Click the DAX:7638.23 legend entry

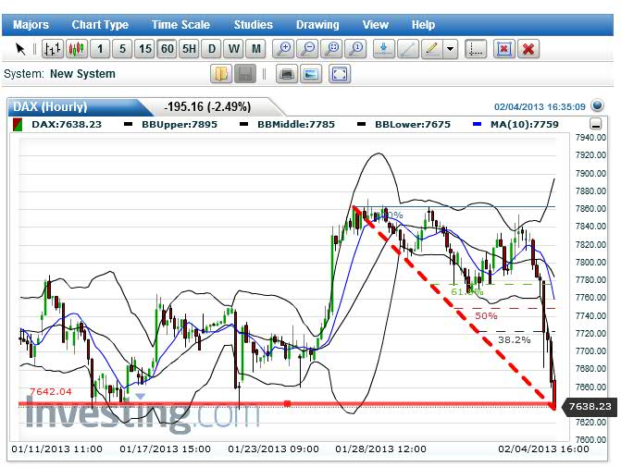pos(67,124)
